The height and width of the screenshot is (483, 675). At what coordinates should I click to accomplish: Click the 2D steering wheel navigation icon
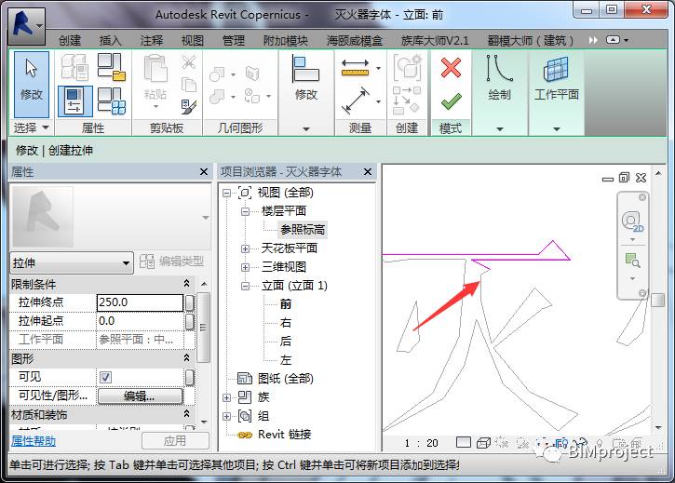coord(632,221)
